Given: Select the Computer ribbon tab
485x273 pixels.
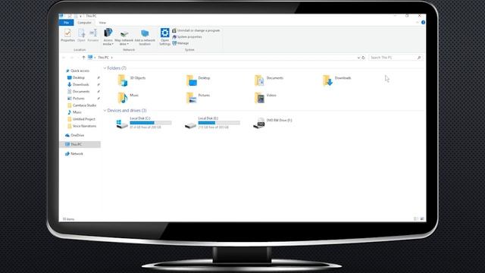Looking at the screenshot, I should (x=84, y=23).
